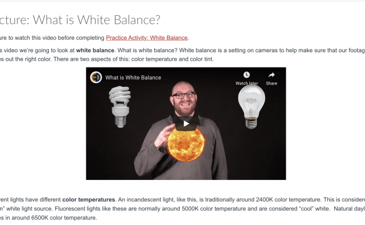Open the Practice Activity: White Balance link
The width and height of the screenshot is (365, 225).
147,38
